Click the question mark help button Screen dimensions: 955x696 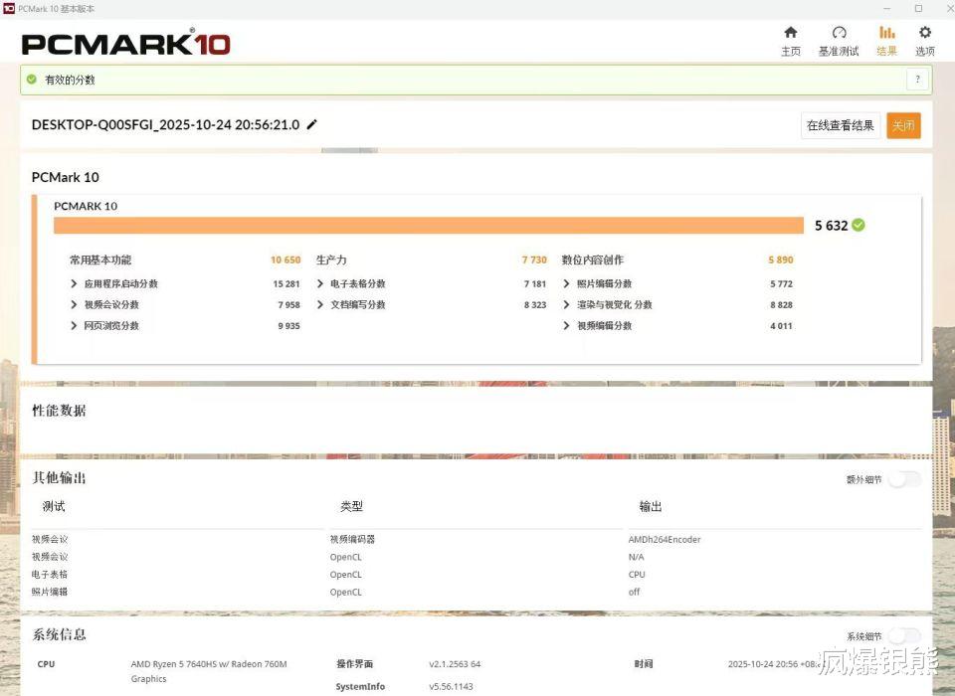pos(917,80)
